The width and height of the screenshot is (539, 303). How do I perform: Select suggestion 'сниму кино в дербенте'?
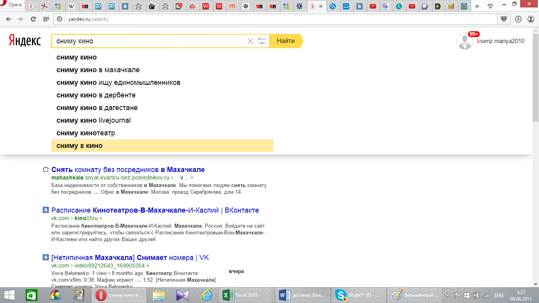pyautogui.click(x=162, y=95)
